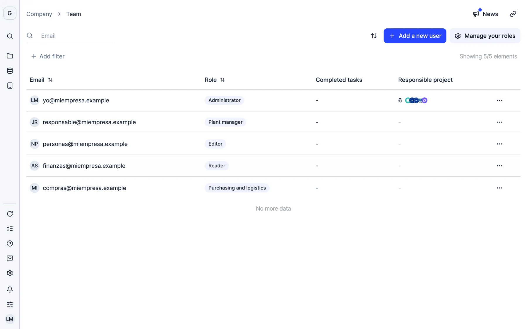
Task: Open the search icon in the sidebar
Action: pyautogui.click(x=10, y=36)
